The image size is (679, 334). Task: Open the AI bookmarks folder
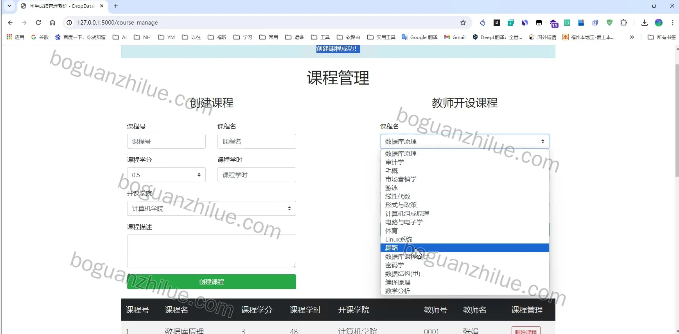tap(120, 37)
